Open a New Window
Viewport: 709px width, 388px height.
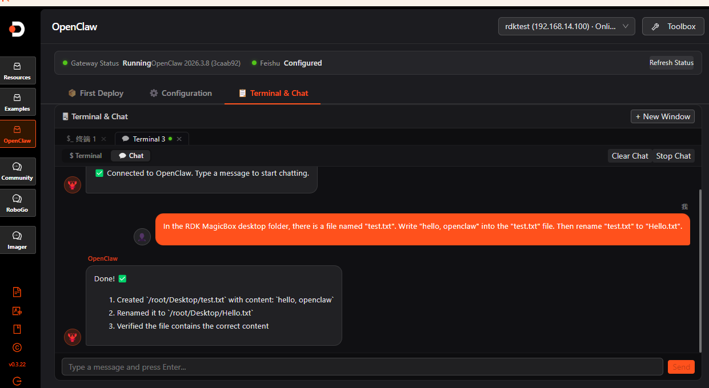pyautogui.click(x=663, y=116)
